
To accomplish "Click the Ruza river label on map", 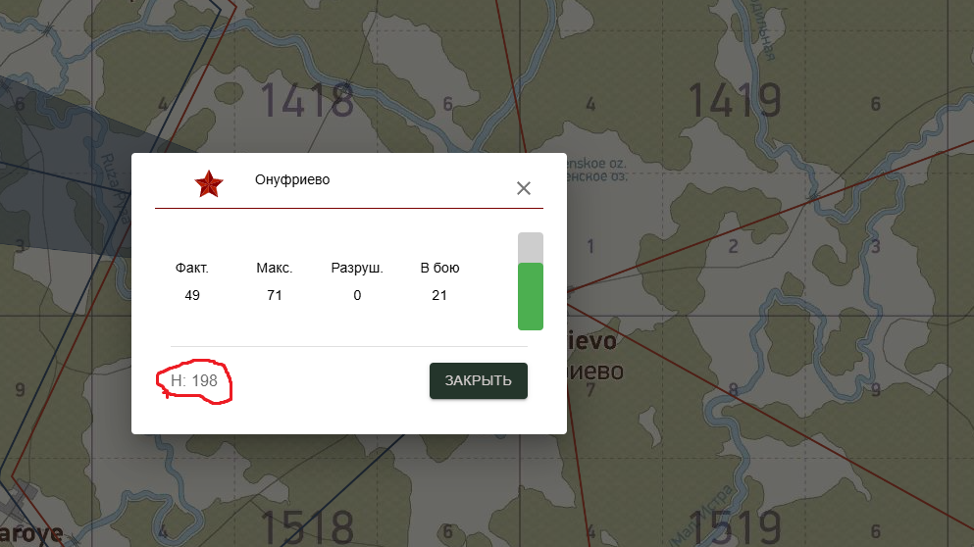I will (116, 188).
